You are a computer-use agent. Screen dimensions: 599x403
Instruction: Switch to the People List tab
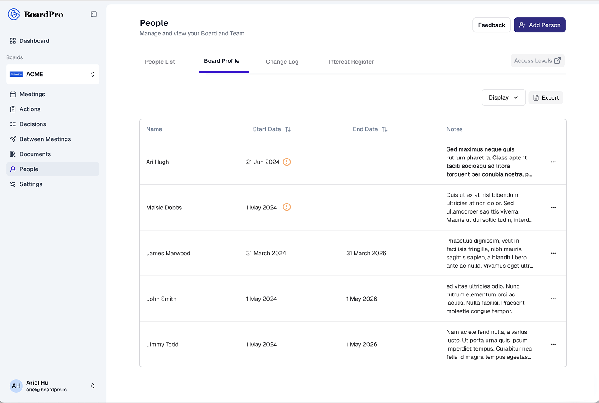point(160,62)
